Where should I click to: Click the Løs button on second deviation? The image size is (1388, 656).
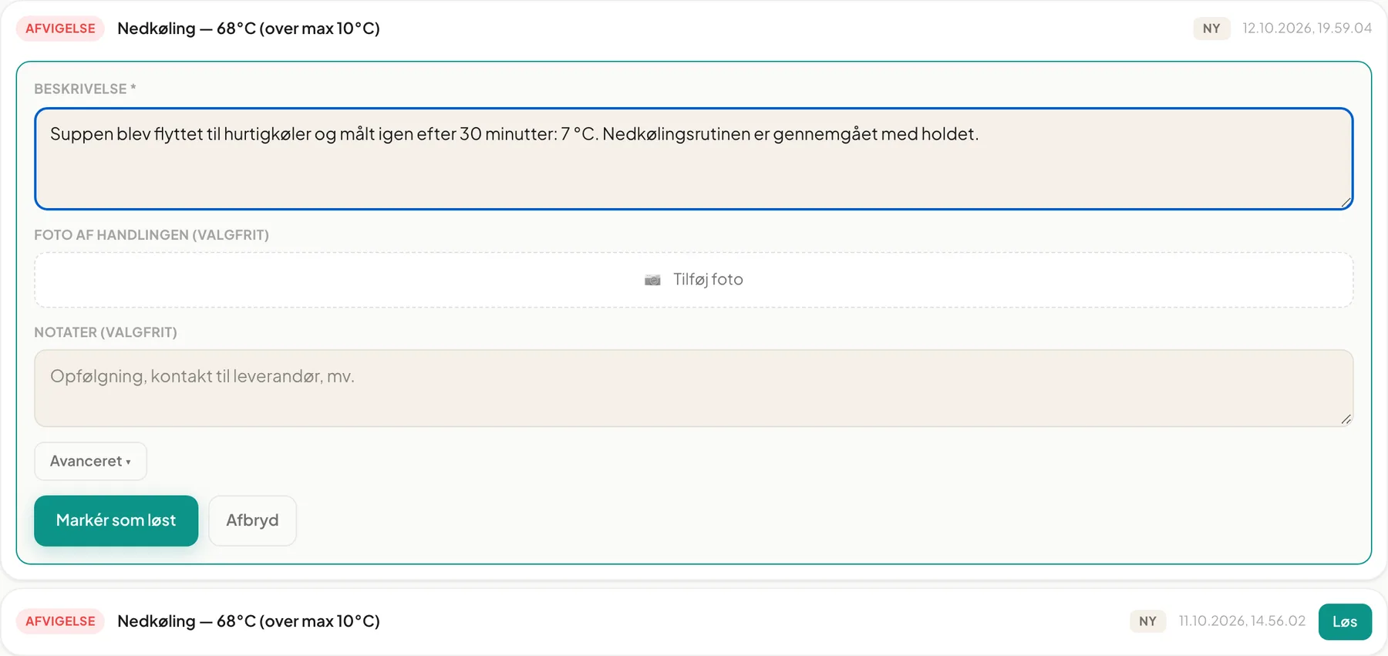click(x=1345, y=622)
